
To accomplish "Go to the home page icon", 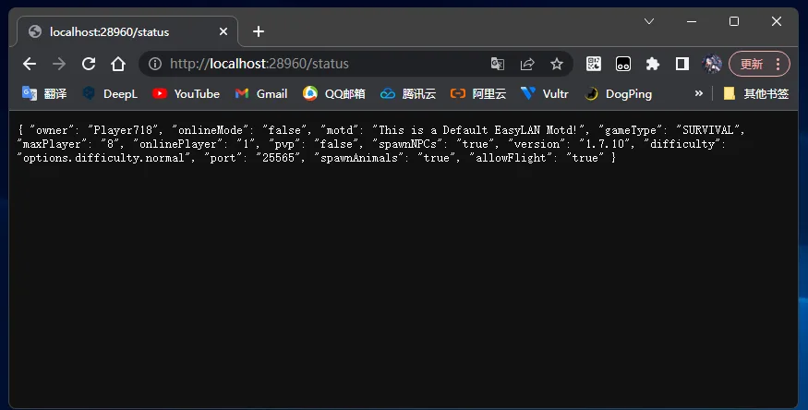I will (118, 64).
